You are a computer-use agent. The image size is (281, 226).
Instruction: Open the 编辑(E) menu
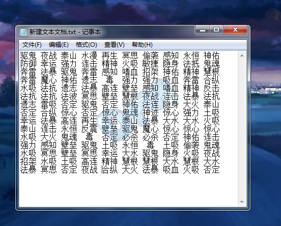pos(59,45)
